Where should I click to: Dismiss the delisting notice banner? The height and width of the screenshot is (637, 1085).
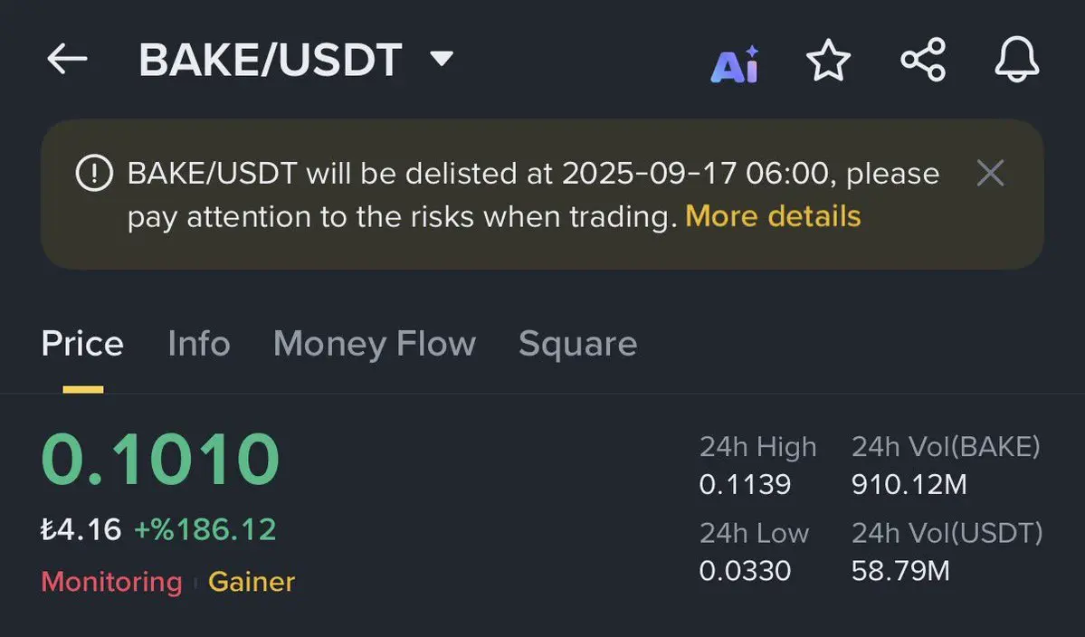click(990, 173)
